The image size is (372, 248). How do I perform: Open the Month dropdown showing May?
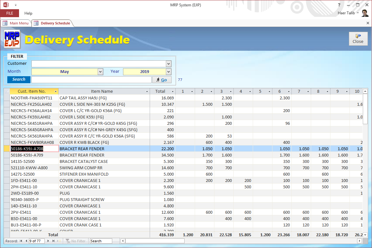click(x=101, y=72)
